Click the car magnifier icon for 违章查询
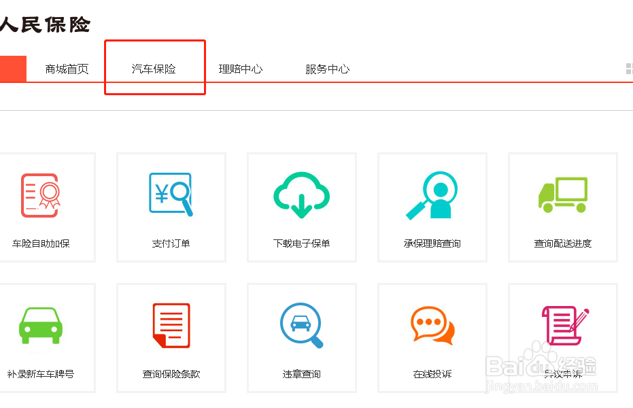The width and height of the screenshot is (633, 408). coord(302,325)
